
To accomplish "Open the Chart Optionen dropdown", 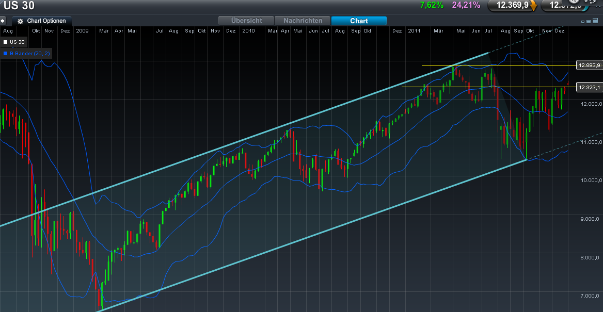I will (46, 21).
